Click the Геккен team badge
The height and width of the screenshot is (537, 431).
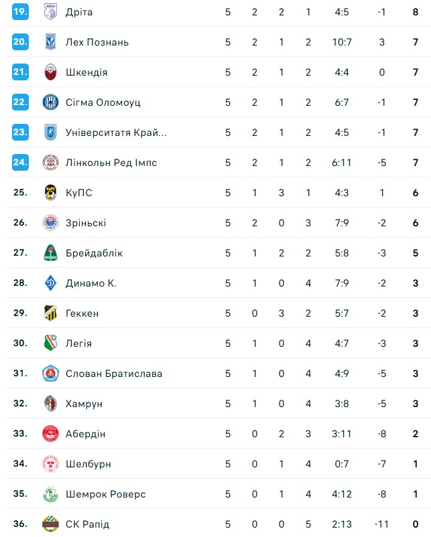tap(50, 313)
